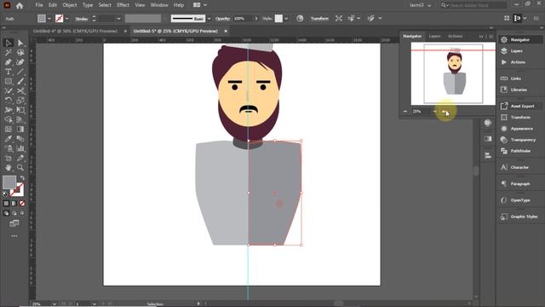This screenshot has height=307, width=545.
Task: Select the Selection tool
Action: pos(9,43)
